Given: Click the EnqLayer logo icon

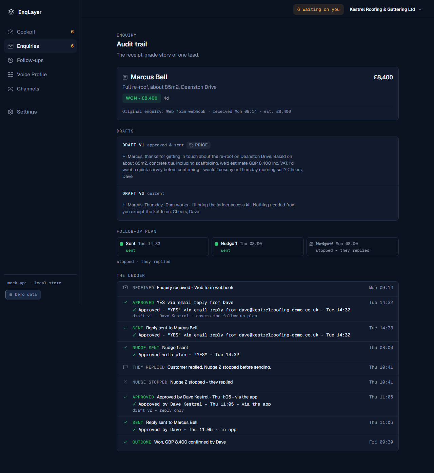Looking at the screenshot, I should [11, 12].
